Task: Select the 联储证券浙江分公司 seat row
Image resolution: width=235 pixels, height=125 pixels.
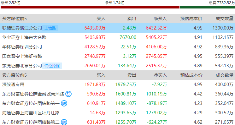Action: [x=117, y=28]
